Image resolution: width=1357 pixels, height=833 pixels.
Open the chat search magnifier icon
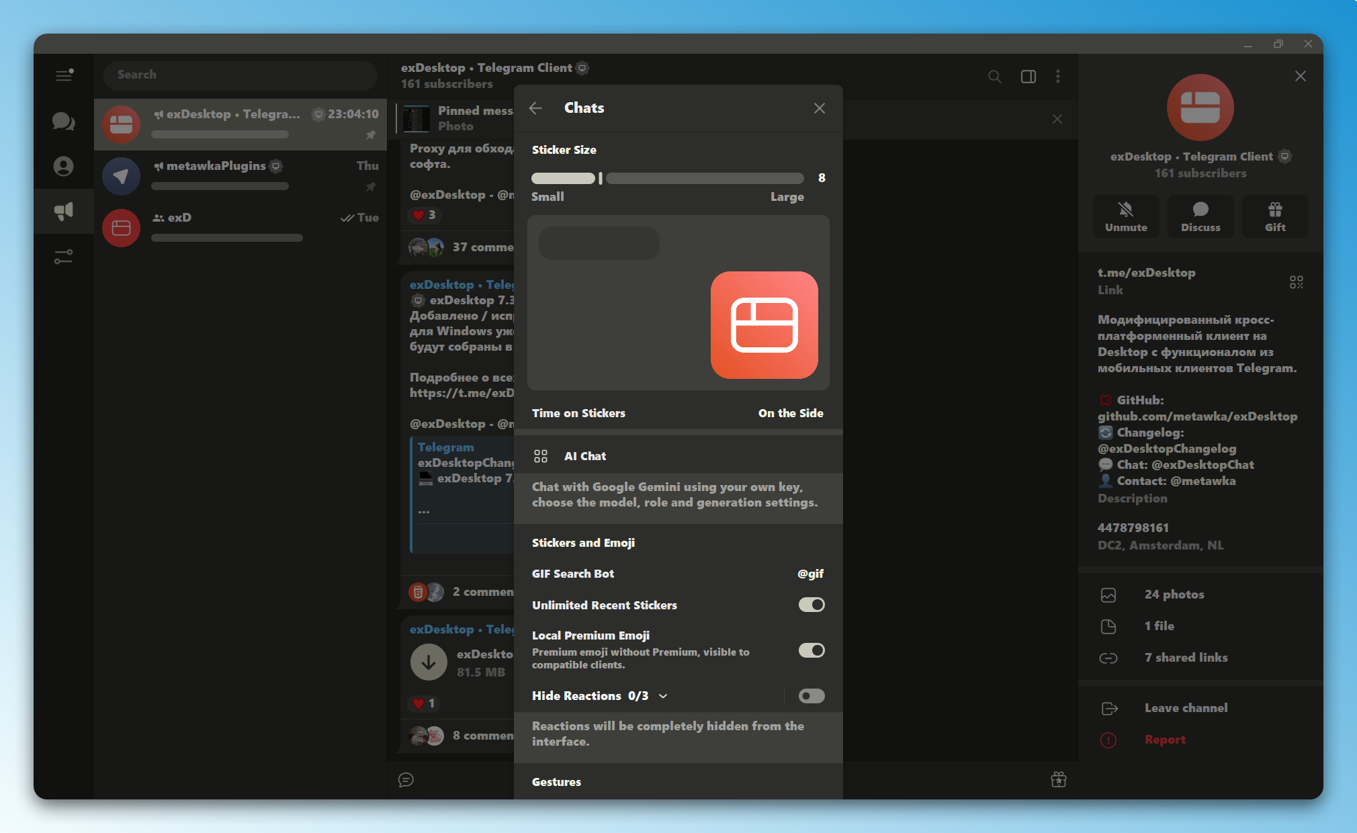pyautogui.click(x=995, y=77)
